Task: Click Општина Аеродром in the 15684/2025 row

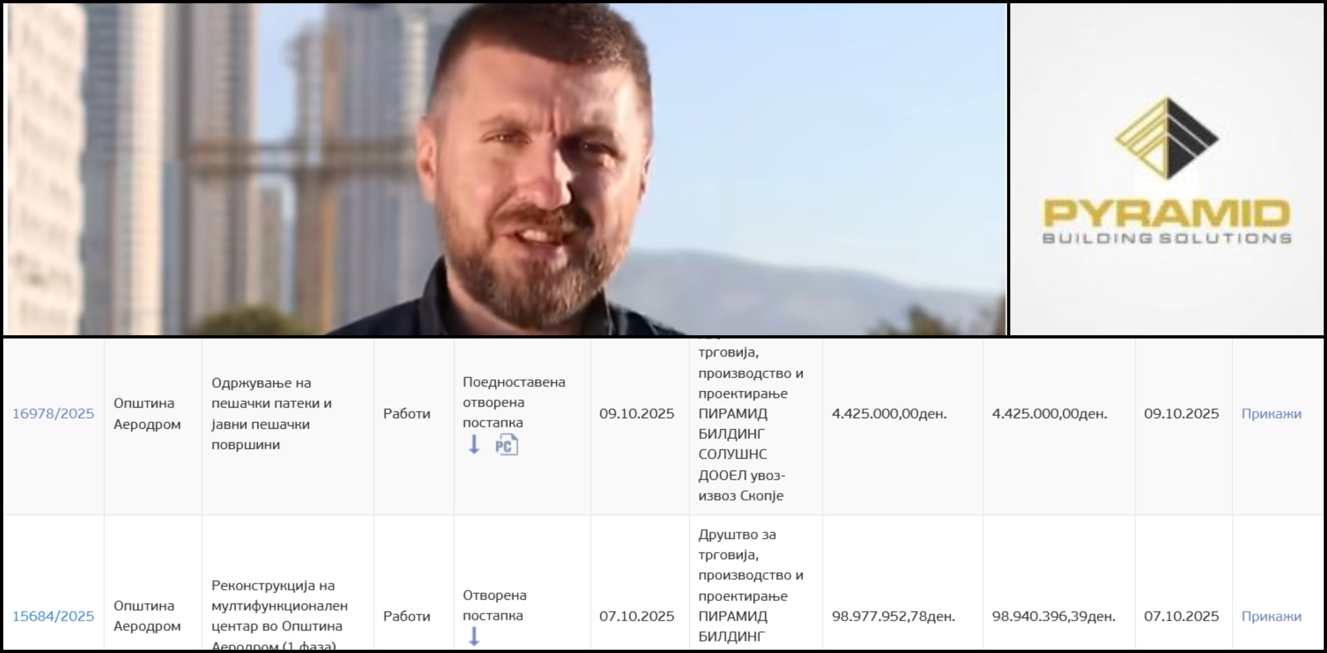Action: pos(147,616)
